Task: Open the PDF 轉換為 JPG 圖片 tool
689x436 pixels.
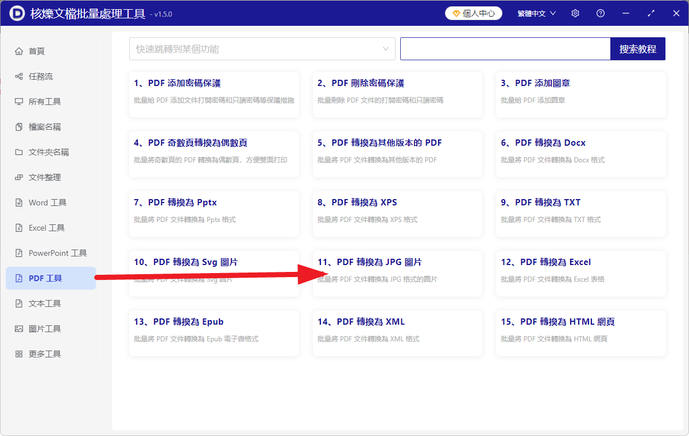Action: click(397, 274)
